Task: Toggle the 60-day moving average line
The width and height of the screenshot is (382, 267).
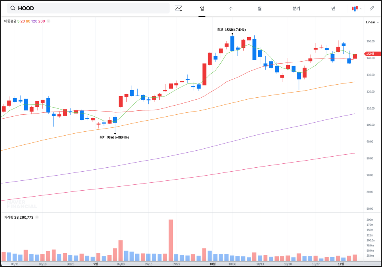Action: (x=28, y=21)
